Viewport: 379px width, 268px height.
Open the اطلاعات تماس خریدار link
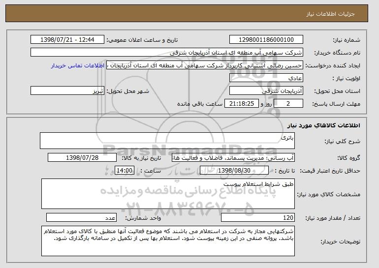coord(78,66)
